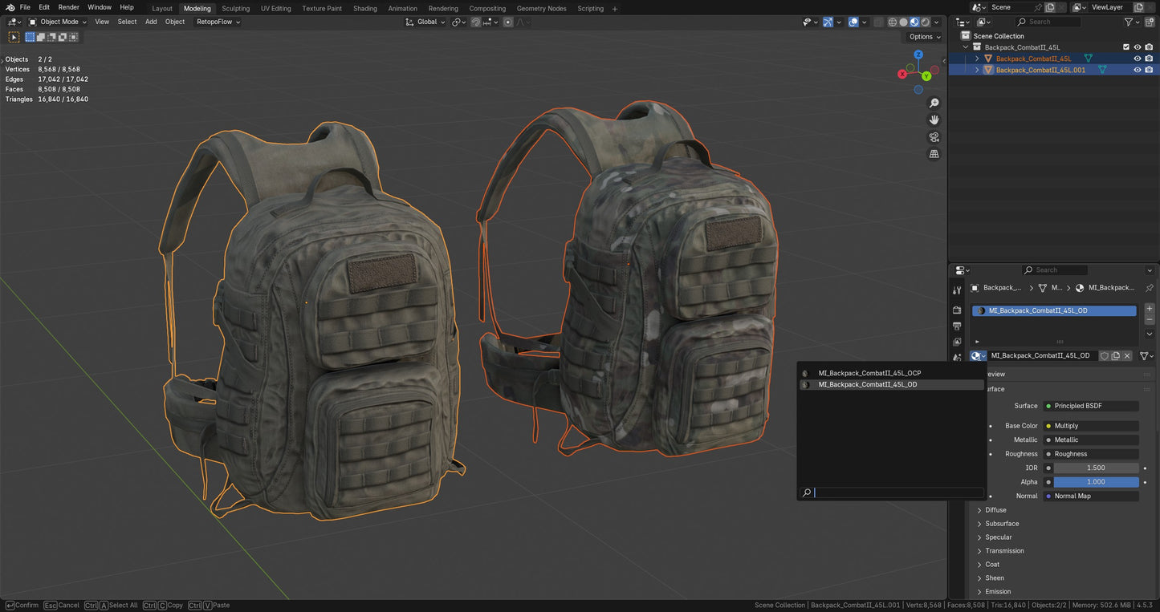Shield icon: enable fake user for material
Viewport: 1160px width, 612px height.
(1105, 355)
